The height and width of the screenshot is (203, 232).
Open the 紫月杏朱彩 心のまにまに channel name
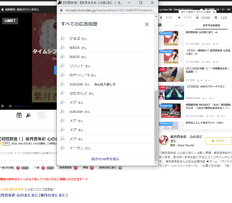click(x=186, y=139)
